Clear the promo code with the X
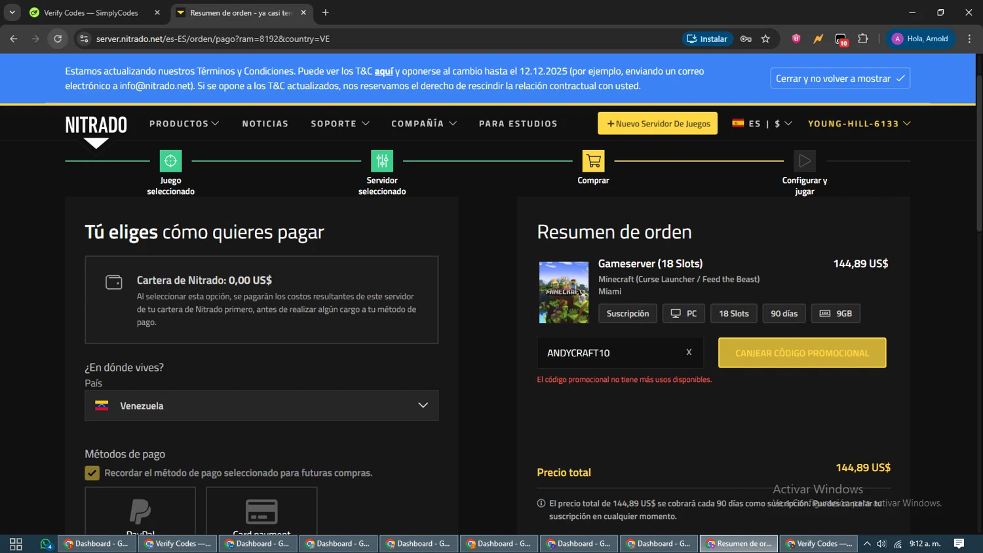This screenshot has width=983, height=553. [x=689, y=353]
